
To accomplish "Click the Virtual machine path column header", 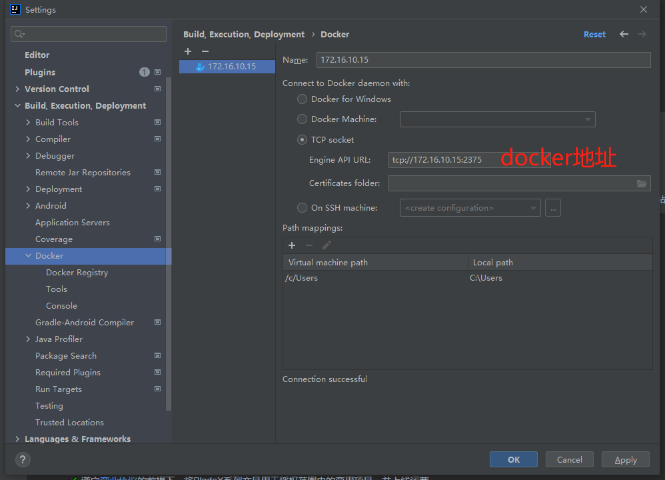I will [x=375, y=262].
